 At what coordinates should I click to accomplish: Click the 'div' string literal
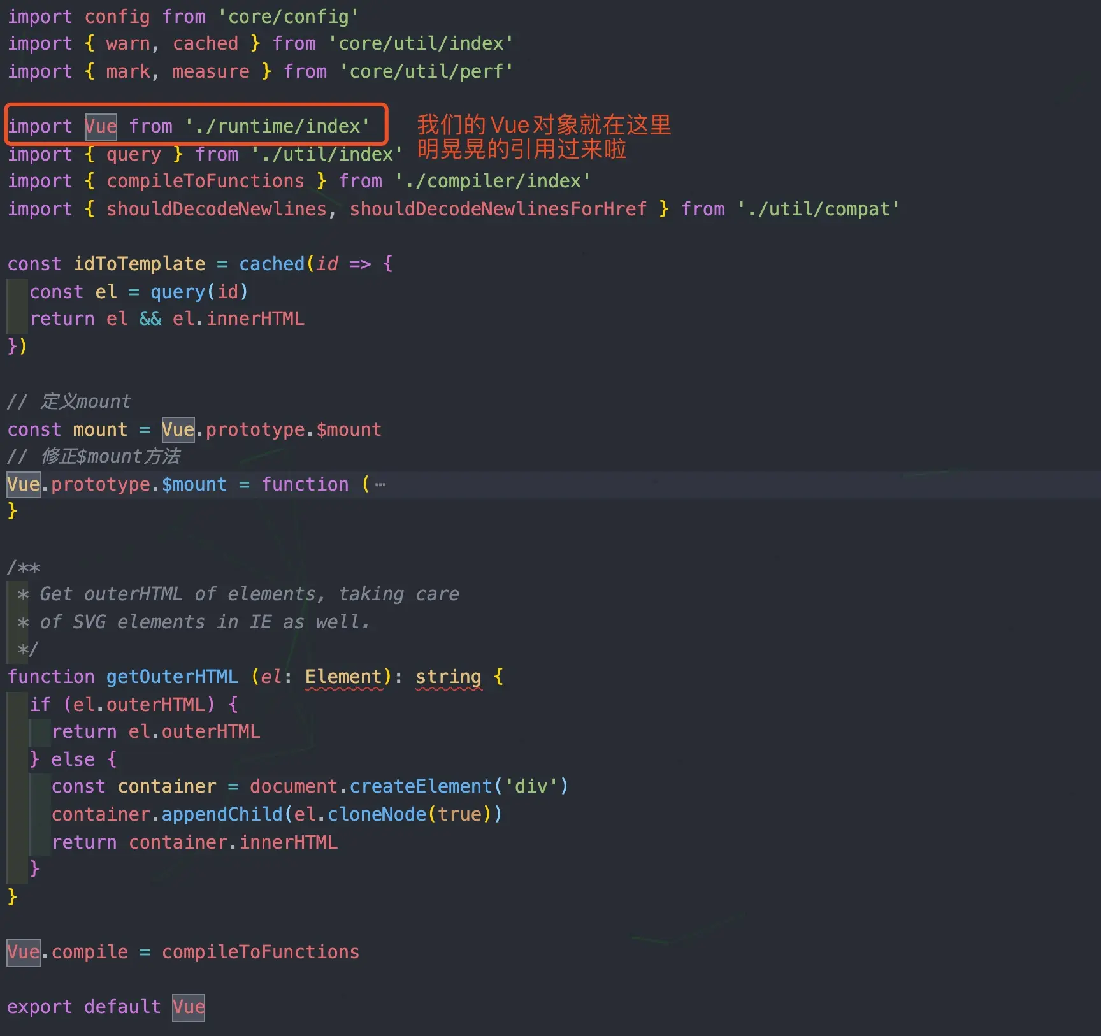[x=531, y=786]
